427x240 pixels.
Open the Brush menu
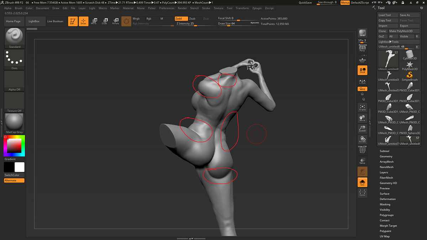point(19,8)
